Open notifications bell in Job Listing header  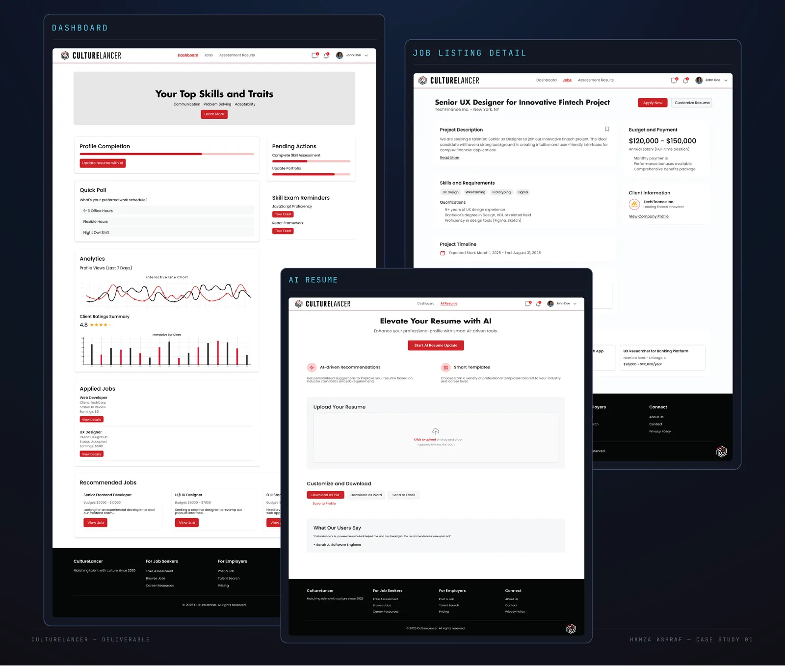[x=685, y=80]
